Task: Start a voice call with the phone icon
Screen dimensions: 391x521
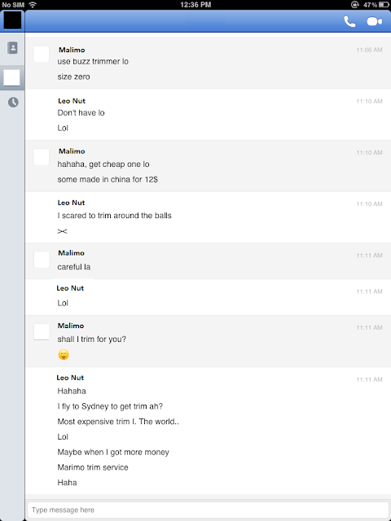Action: (349, 22)
